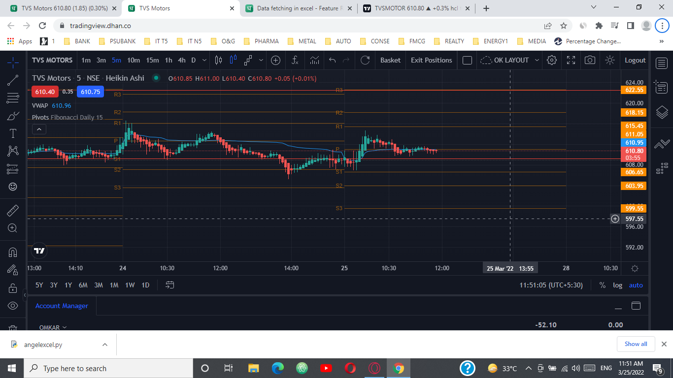Click the TVS MOTORS symbol search
This screenshot has width=673, height=378.
[52, 60]
